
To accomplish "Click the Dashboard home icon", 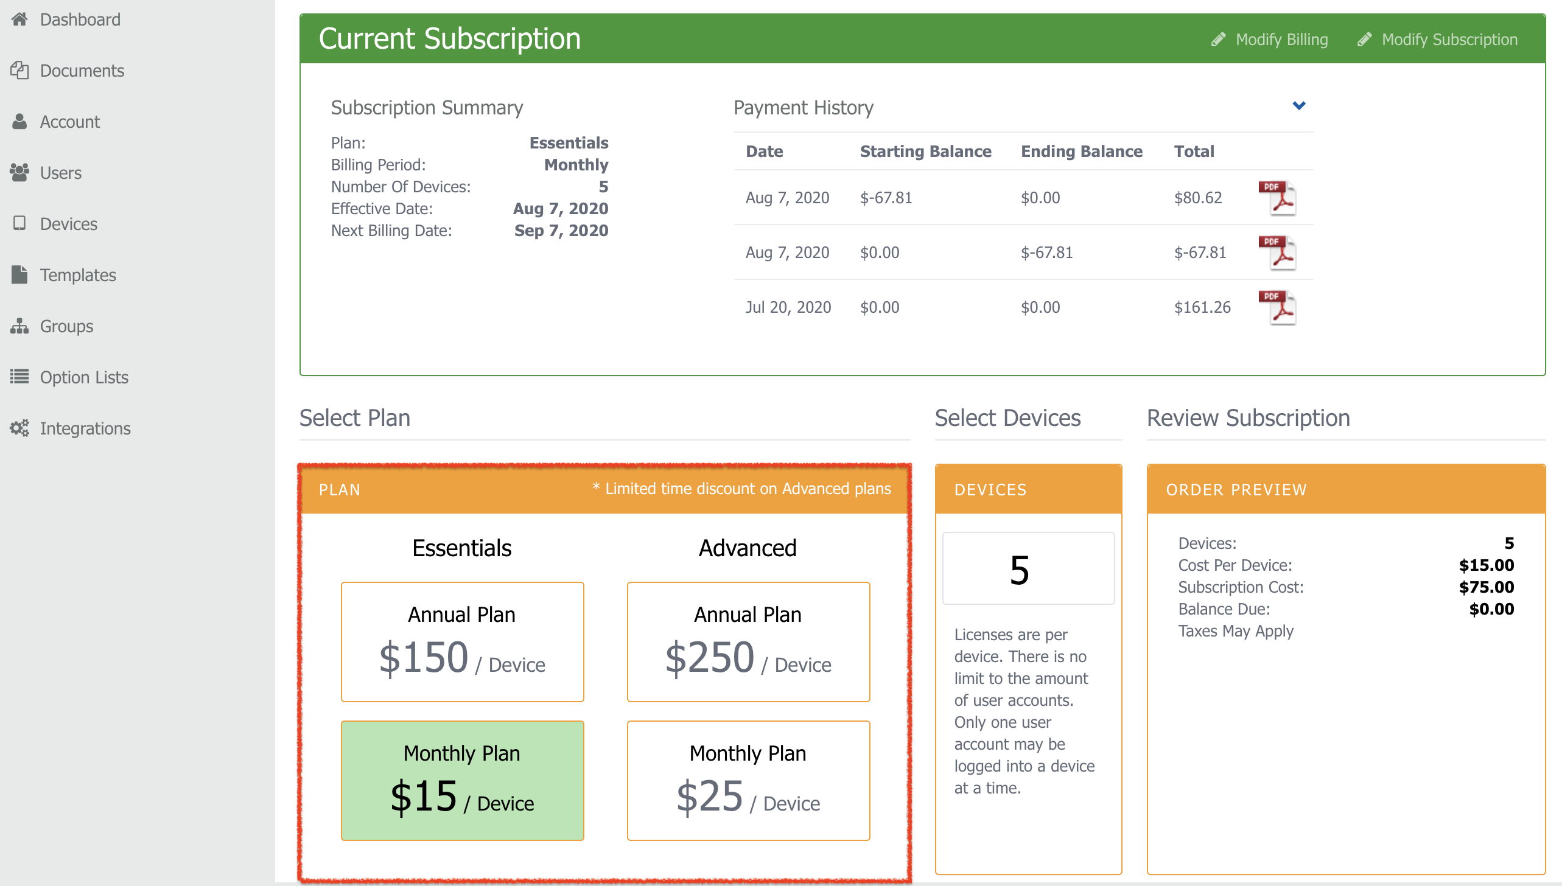I will pos(20,19).
